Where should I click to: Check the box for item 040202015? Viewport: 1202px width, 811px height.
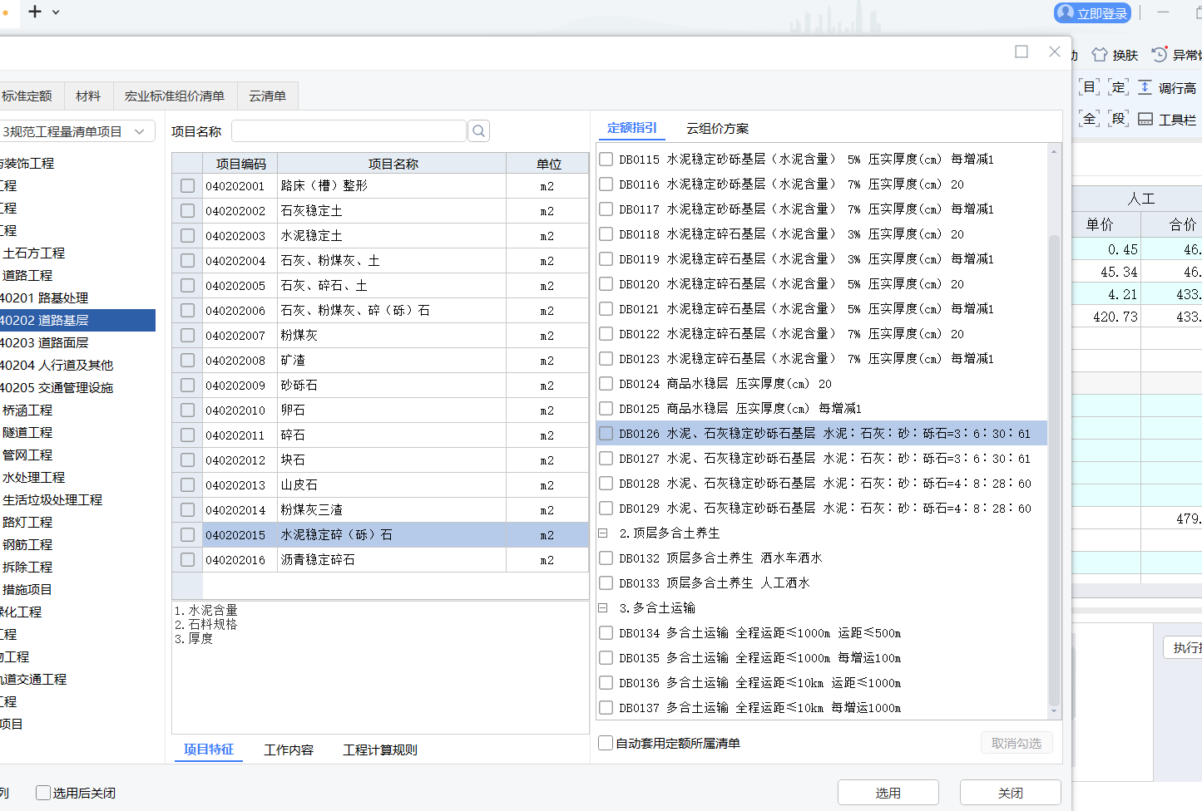click(188, 535)
